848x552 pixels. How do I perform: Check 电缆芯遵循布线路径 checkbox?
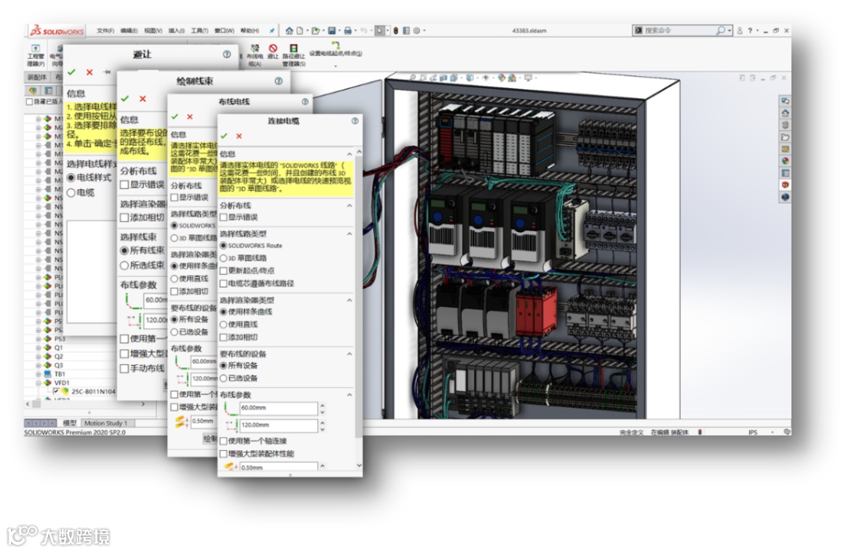pos(223,283)
